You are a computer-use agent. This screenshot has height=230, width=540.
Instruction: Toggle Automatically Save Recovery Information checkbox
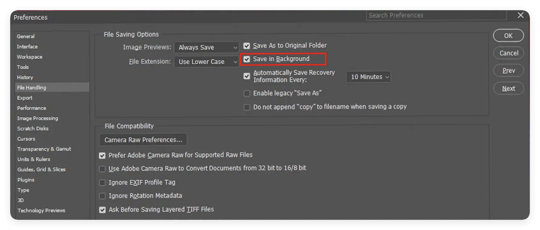pos(247,76)
